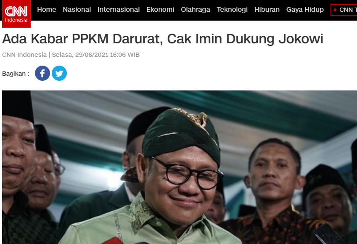
Task: Open the CNN Indonesia logo homepage
Action: [x=16, y=13]
